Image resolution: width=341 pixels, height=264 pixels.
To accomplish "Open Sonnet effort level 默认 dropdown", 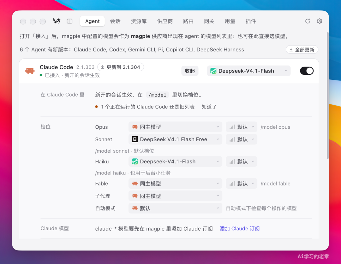I will [242, 139].
